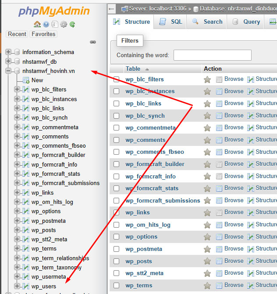Click New table icon under nhstamwf_hovinh.vn
This screenshot has height=294, width=277.
coord(26,80)
